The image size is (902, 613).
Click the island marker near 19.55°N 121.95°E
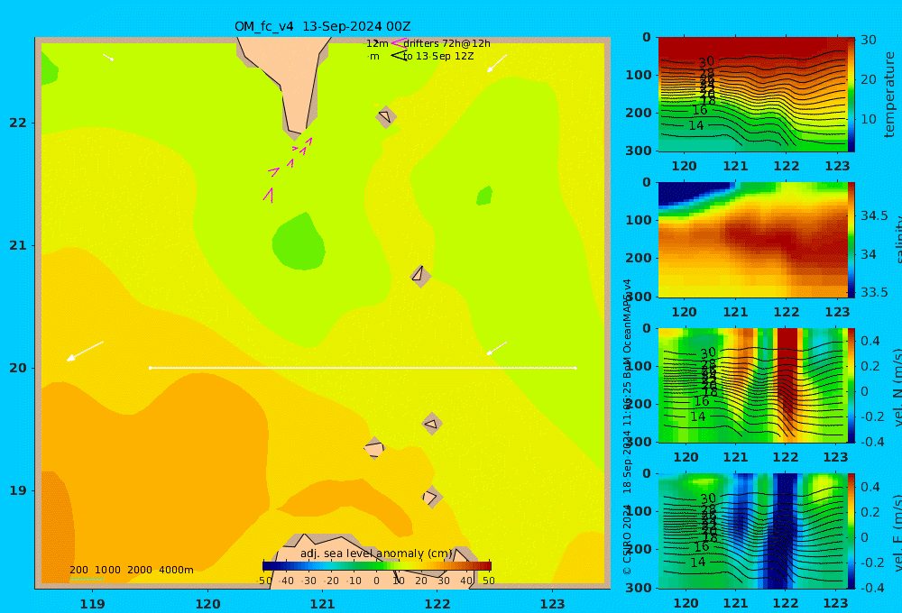(432, 424)
